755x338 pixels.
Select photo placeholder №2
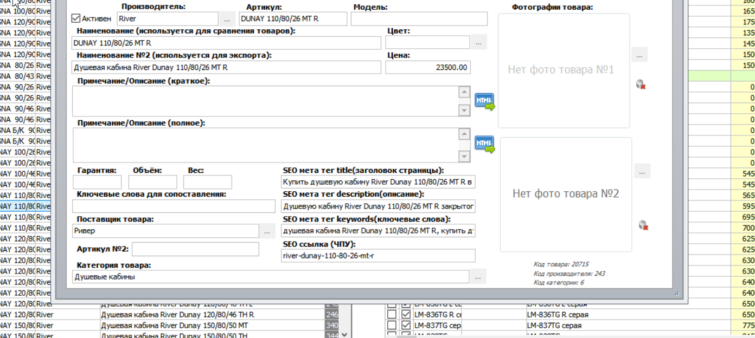click(566, 194)
